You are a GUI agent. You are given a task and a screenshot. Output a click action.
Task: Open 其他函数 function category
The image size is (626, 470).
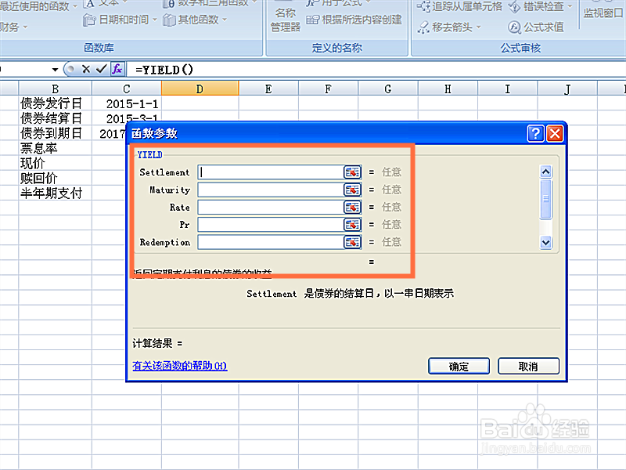click(x=195, y=20)
